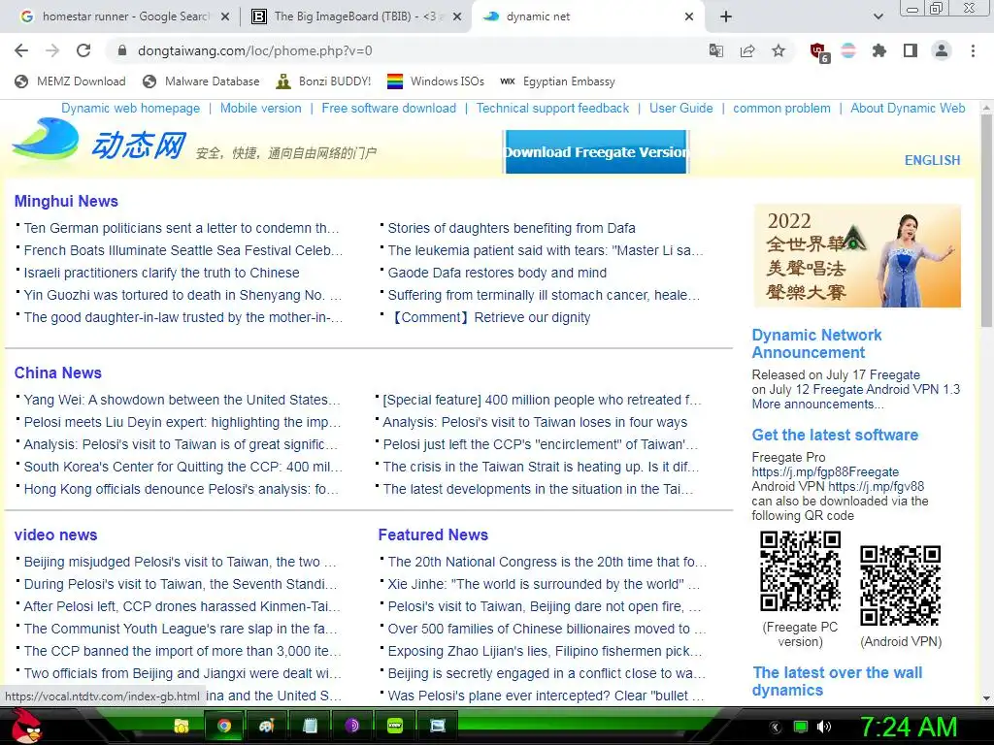The width and height of the screenshot is (994, 745).
Task: Open Freegate Pro j.mp/fgp88Freegate link
Action: pos(825,472)
